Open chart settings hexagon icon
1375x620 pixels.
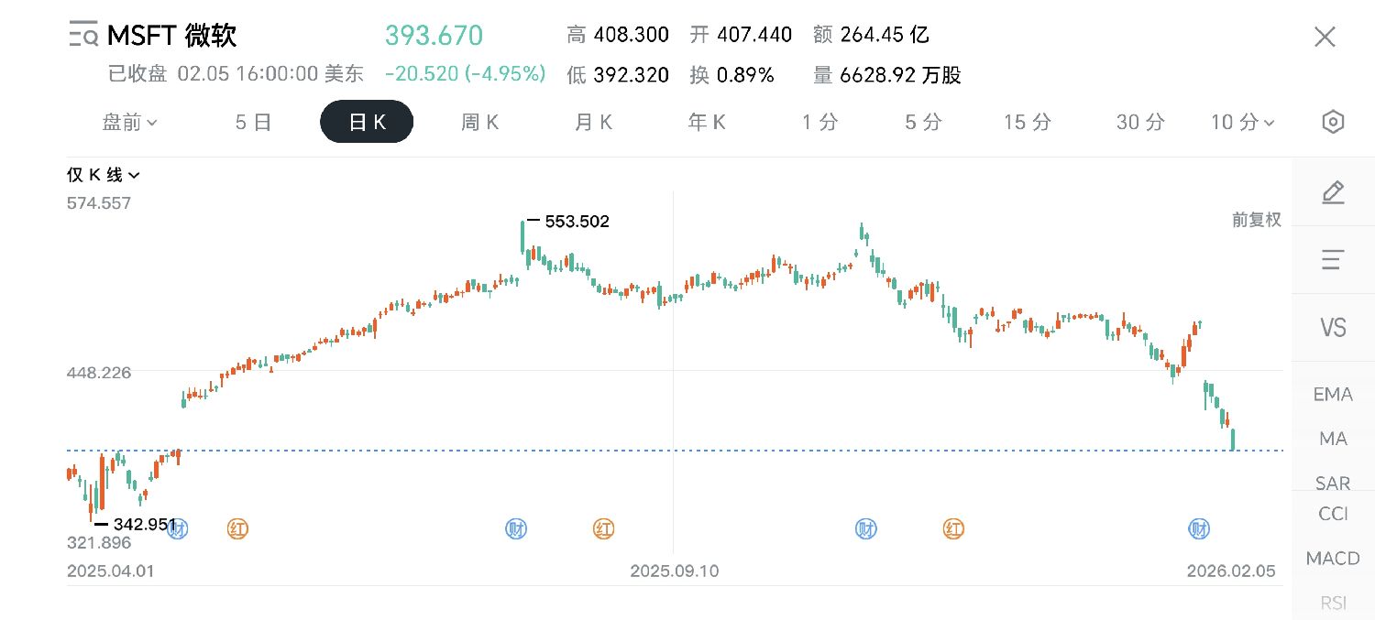[x=1333, y=122]
